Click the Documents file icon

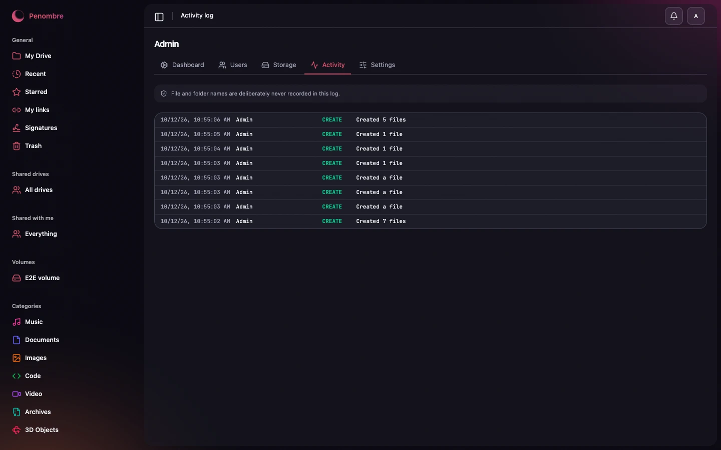click(x=17, y=340)
